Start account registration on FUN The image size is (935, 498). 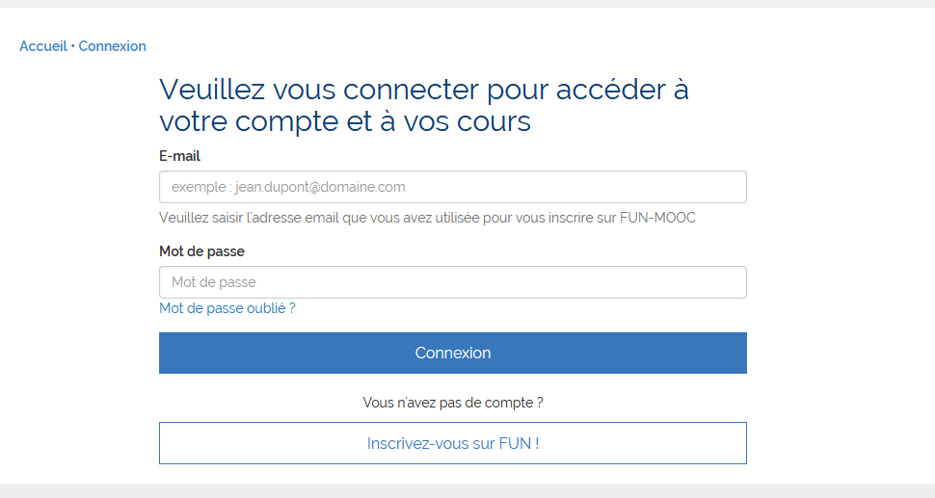coord(452,443)
